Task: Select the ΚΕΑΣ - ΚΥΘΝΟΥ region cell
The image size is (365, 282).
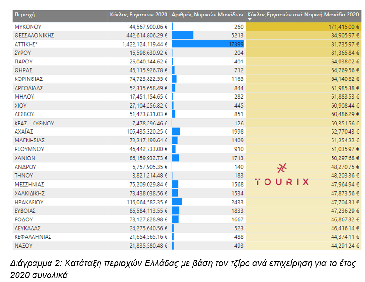Action: (34, 123)
